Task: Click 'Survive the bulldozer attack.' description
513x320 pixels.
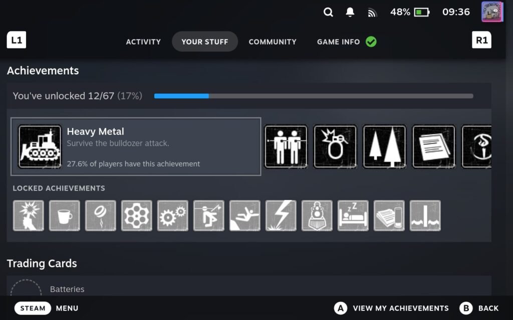Action: [118, 143]
